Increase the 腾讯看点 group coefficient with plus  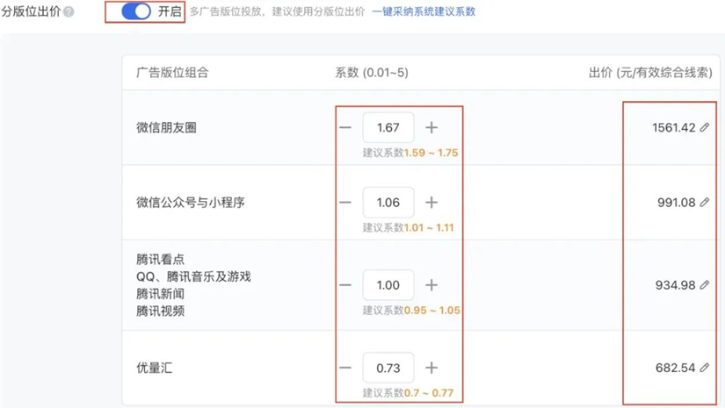[431, 285]
